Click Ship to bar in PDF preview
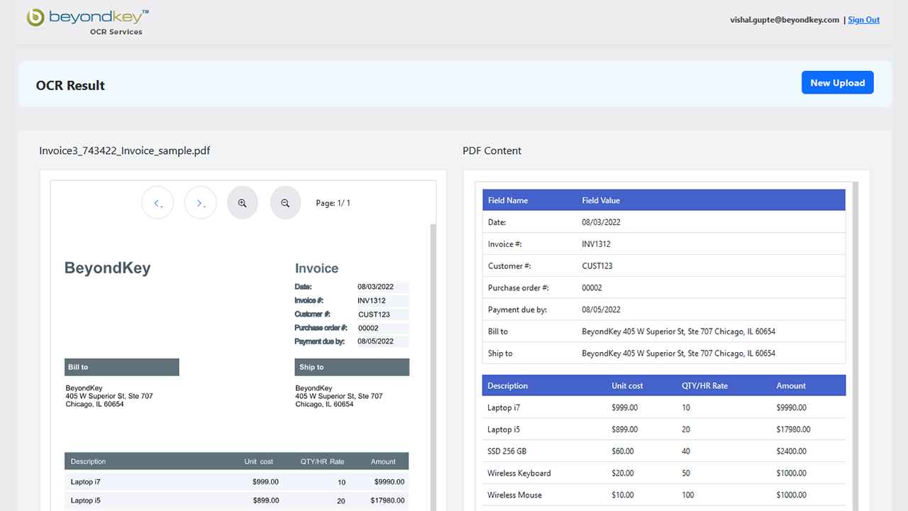The width and height of the screenshot is (908, 511). click(352, 367)
